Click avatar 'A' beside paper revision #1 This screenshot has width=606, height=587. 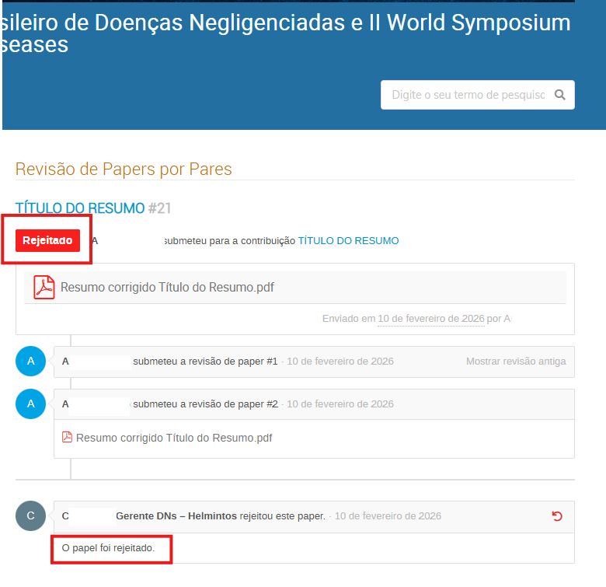click(x=31, y=362)
